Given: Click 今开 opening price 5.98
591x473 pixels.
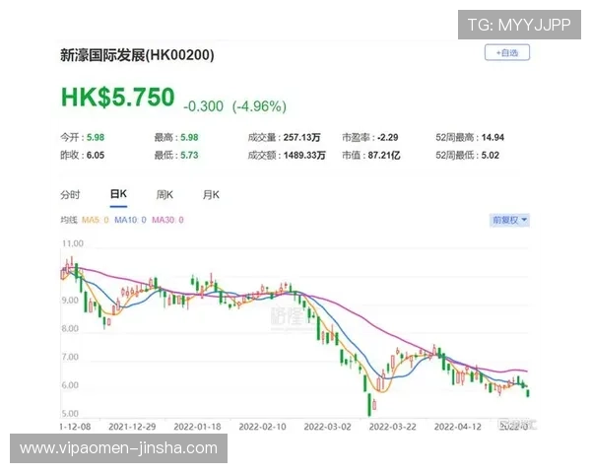Looking at the screenshot, I should pos(82,137).
